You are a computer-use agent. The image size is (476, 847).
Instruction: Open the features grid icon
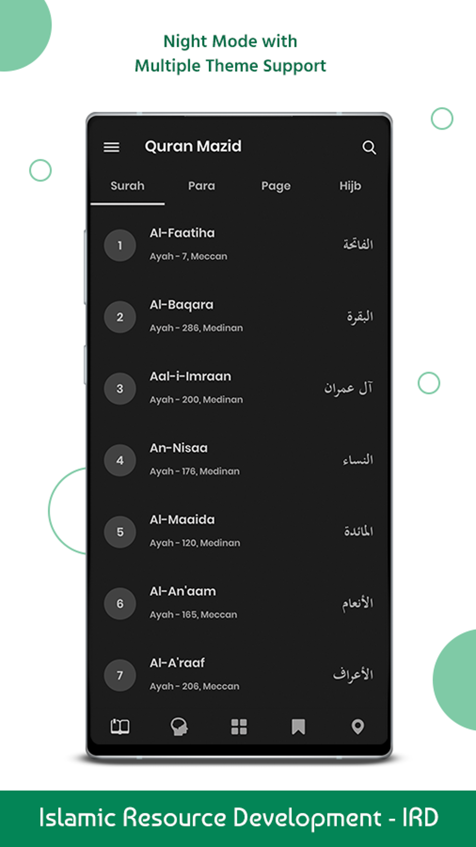(x=238, y=727)
